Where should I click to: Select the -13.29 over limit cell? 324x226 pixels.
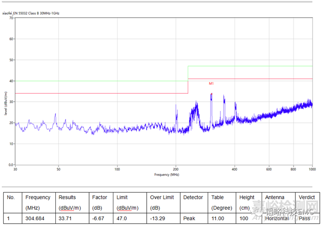(157, 218)
